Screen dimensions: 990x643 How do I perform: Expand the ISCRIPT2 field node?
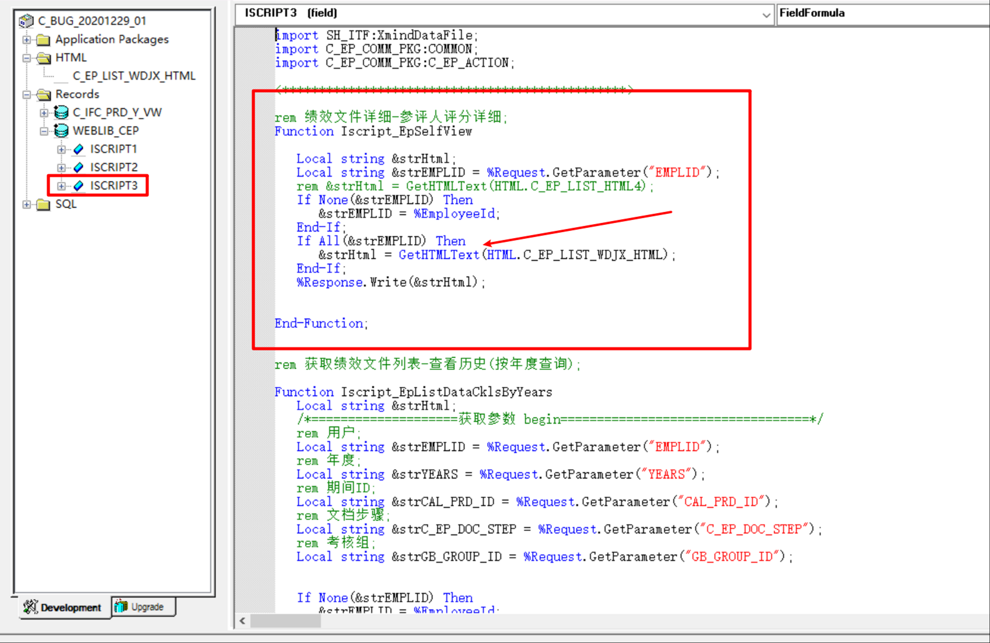click(x=61, y=168)
